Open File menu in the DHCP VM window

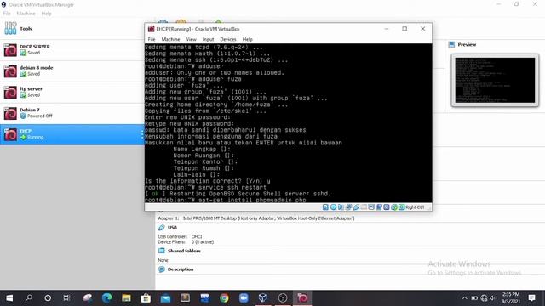pyautogui.click(x=152, y=39)
